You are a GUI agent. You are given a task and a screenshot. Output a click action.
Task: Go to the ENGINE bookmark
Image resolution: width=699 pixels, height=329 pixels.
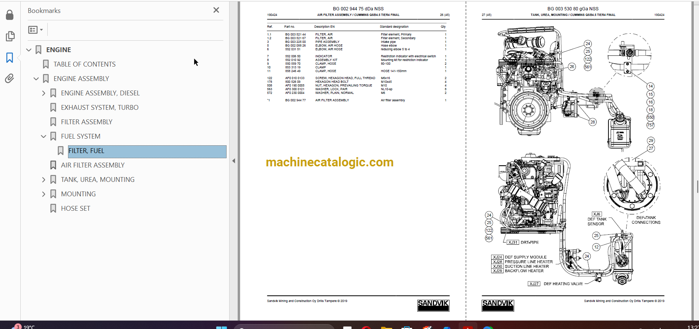pyautogui.click(x=58, y=50)
